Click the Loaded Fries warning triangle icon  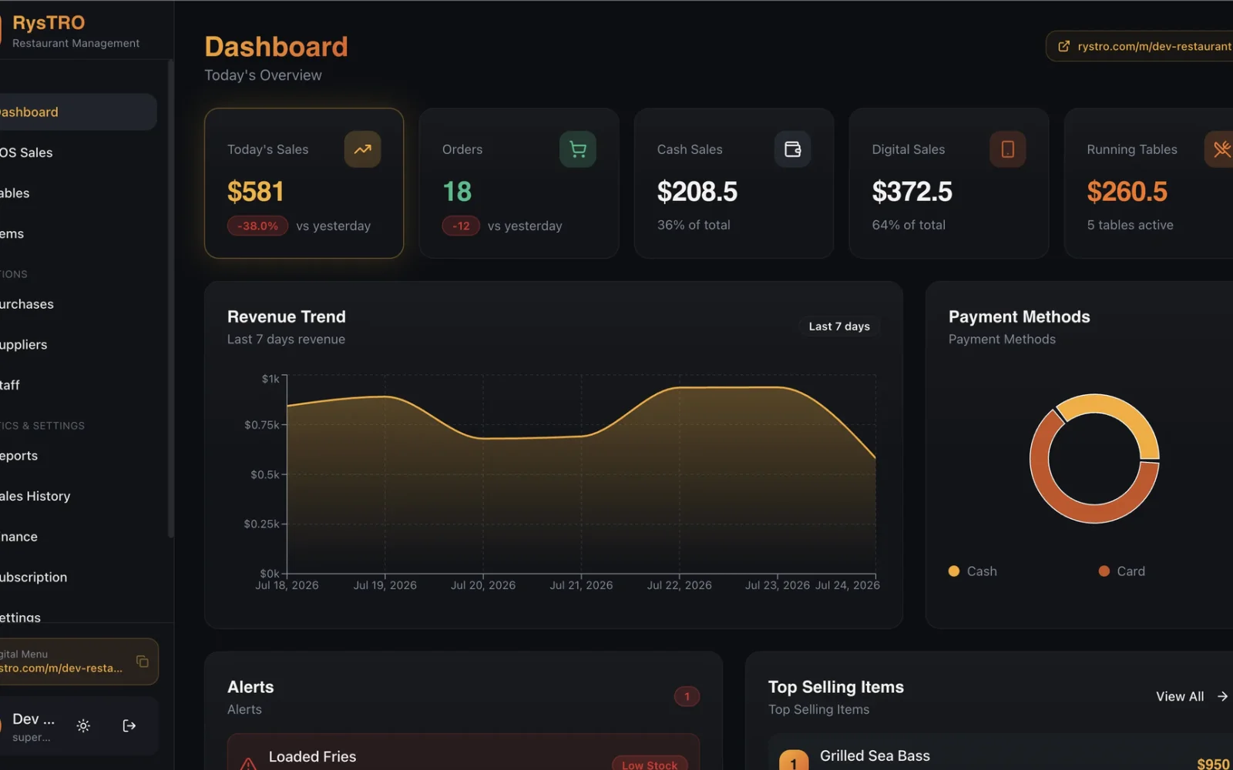coord(248,763)
